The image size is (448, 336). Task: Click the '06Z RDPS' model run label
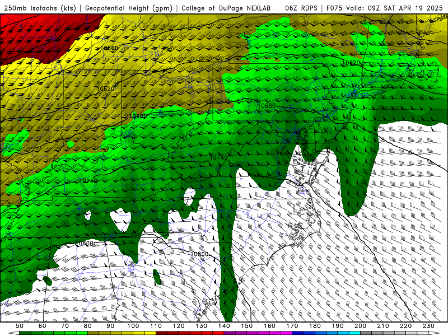pyautogui.click(x=301, y=8)
